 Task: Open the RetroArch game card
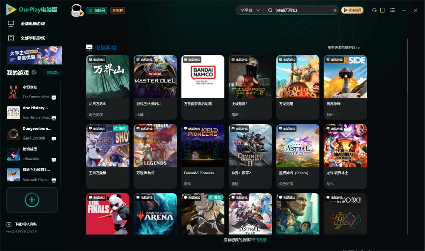tap(345, 214)
